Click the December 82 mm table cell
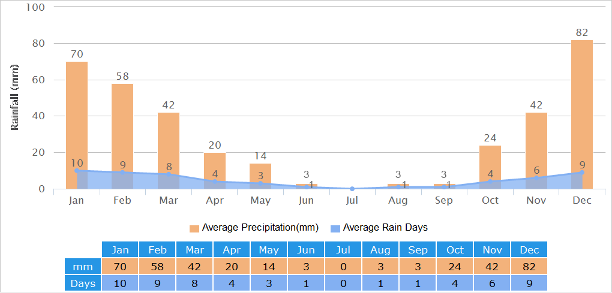Screen dimensions: 612x293 pos(529,266)
